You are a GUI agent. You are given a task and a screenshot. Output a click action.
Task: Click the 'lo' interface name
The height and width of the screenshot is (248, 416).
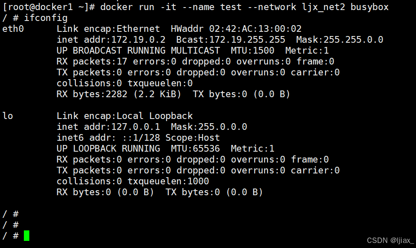point(8,116)
